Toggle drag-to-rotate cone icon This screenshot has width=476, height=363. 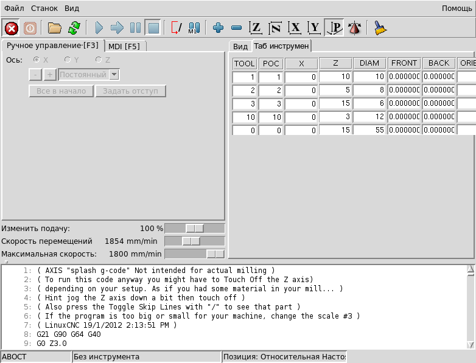click(354, 28)
